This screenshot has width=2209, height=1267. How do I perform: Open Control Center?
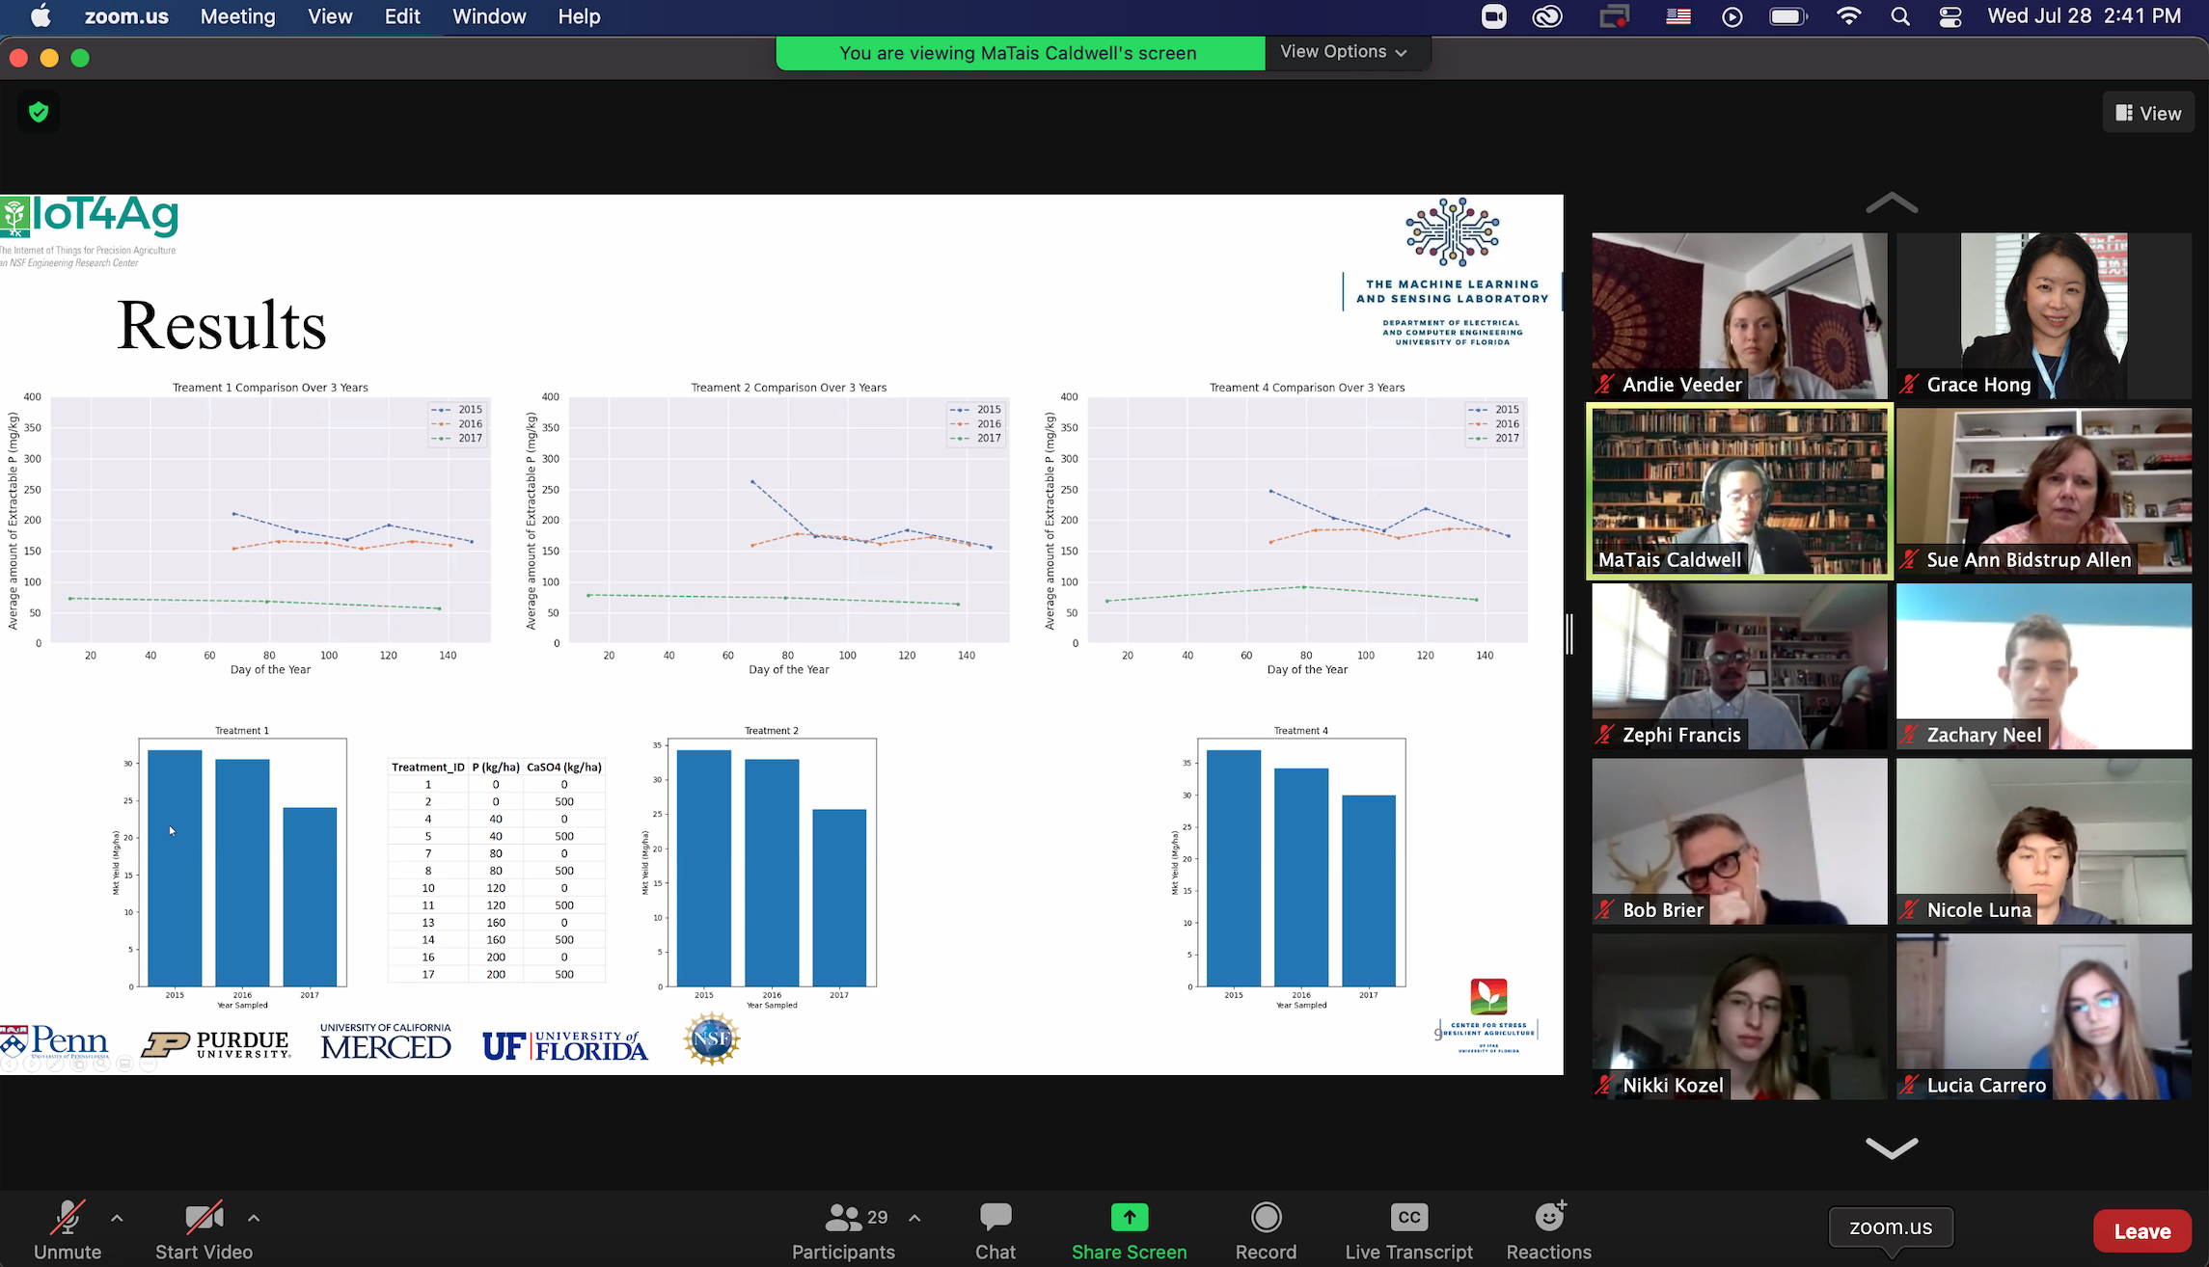click(1950, 16)
